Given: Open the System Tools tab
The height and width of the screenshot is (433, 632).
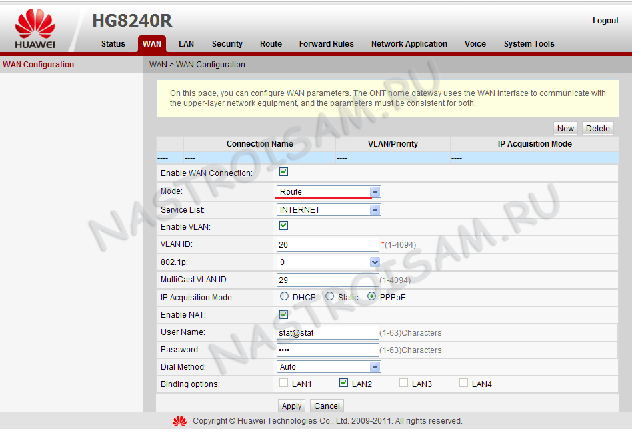Looking at the screenshot, I should pyautogui.click(x=529, y=44).
